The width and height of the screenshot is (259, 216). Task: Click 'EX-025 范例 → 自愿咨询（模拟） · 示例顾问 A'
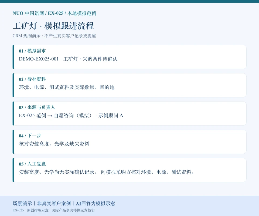point(71,116)
